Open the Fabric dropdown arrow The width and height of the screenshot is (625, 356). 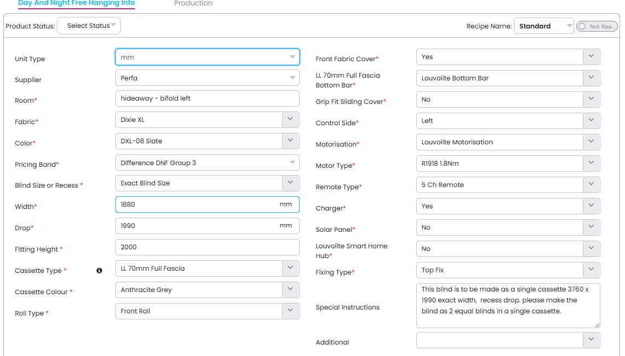click(x=290, y=119)
